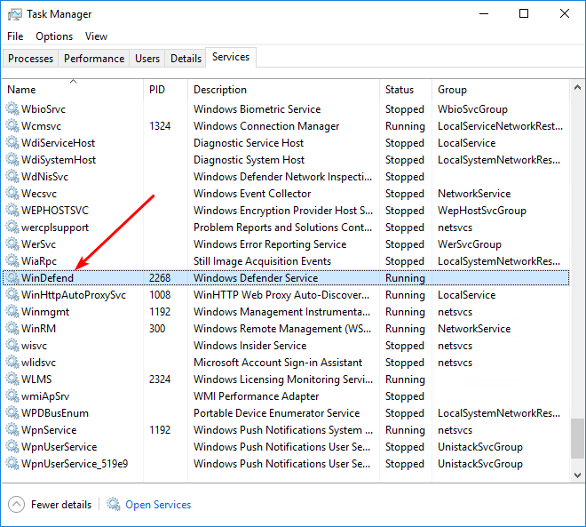Click the gear icon next to Open Services

[114, 504]
